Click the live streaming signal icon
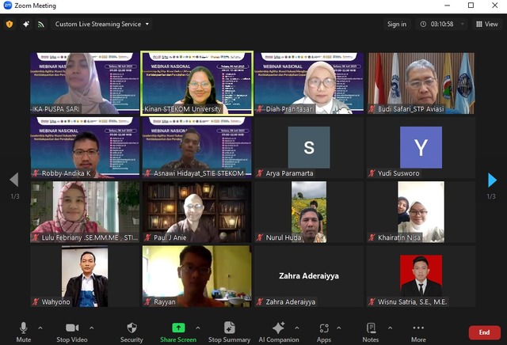Viewport: 507px width, 345px height. (x=40, y=24)
